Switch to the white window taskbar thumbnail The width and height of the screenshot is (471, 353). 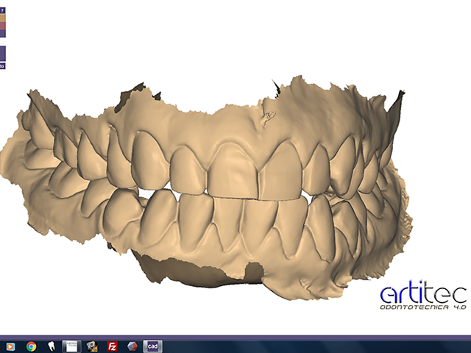tap(71, 346)
